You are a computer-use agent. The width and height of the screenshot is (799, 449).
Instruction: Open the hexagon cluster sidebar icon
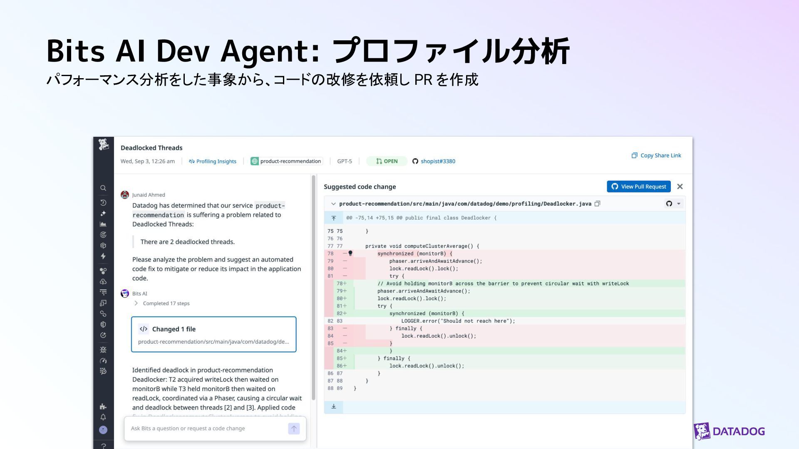[x=103, y=271]
